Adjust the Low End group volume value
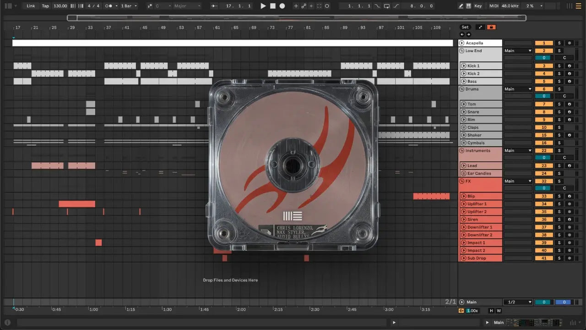The height and width of the screenshot is (330, 586). point(544,58)
